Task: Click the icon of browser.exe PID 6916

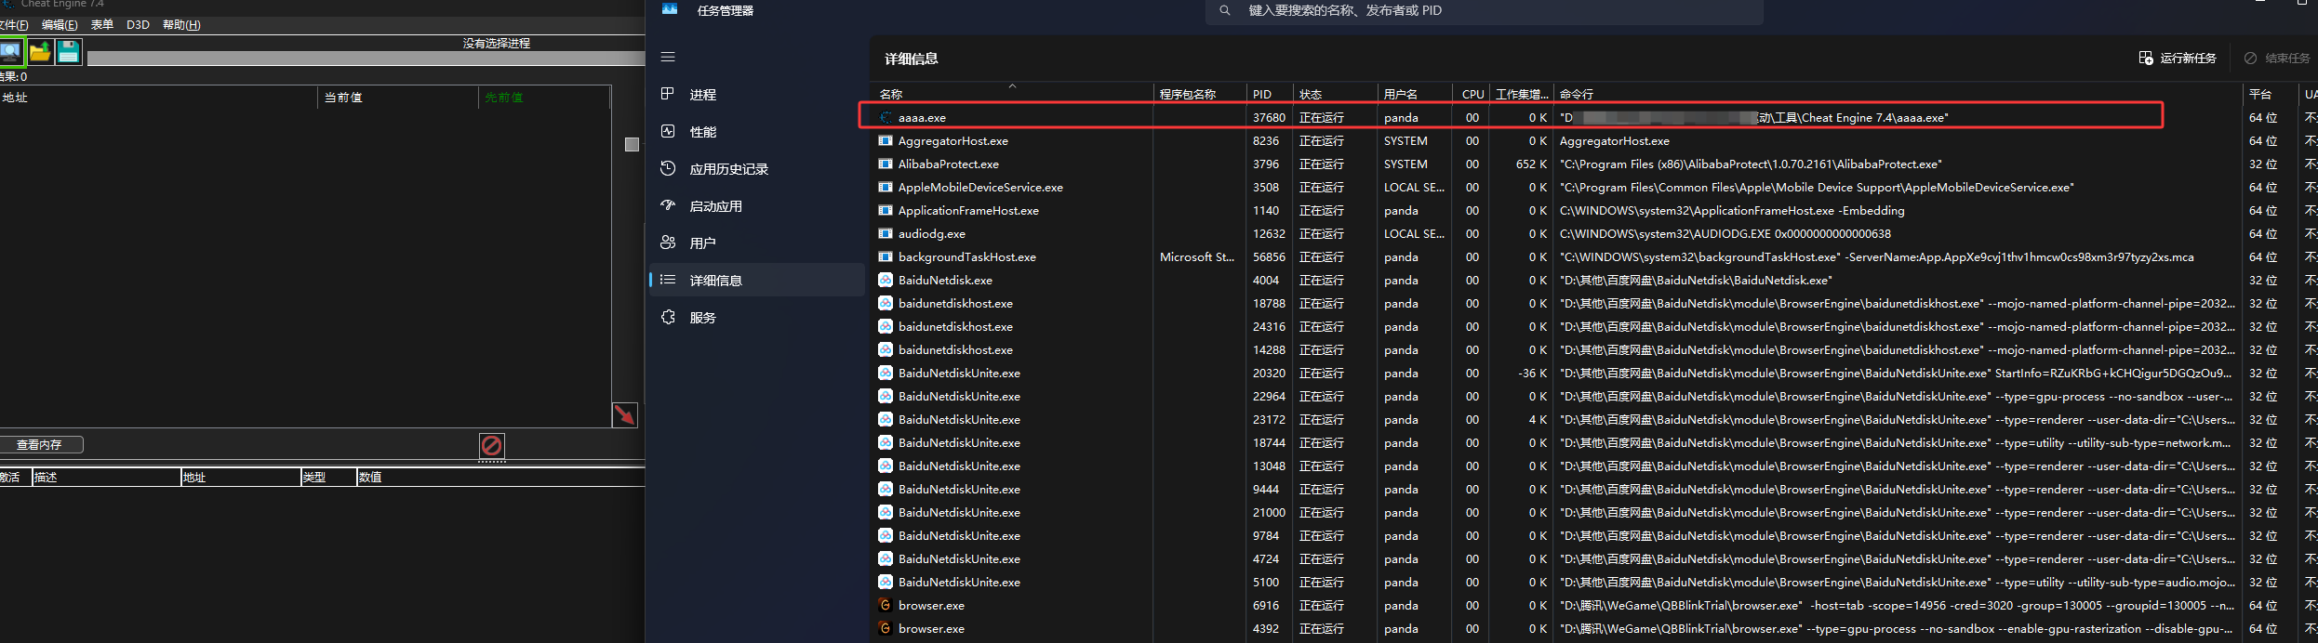Action: [x=886, y=605]
